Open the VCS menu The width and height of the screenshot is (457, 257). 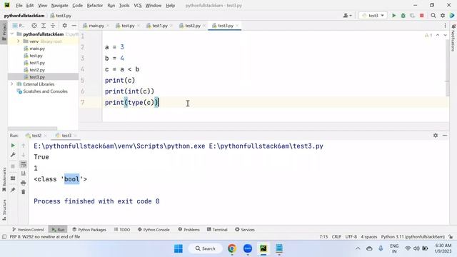(x=138, y=6)
